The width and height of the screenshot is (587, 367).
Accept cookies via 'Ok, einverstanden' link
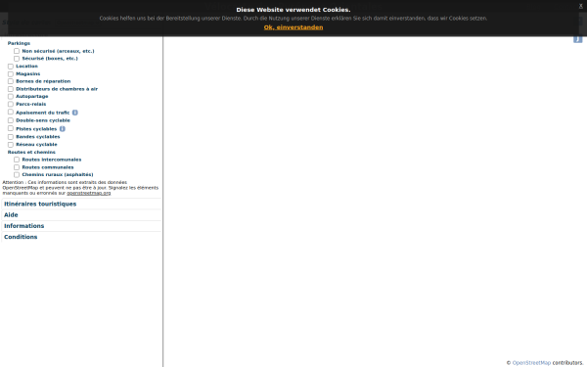pyautogui.click(x=293, y=27)
